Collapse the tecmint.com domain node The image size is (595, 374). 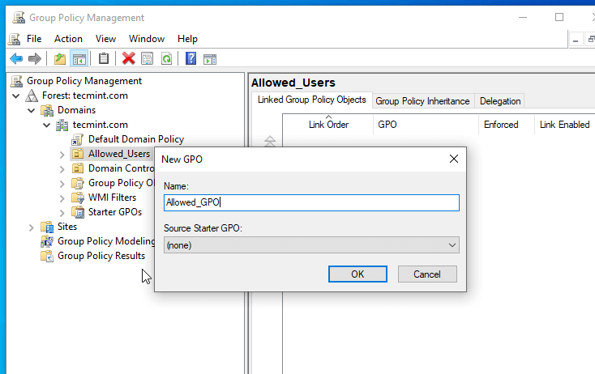coord(47,125)
